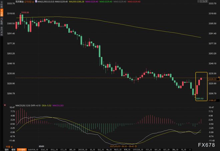
Task: Expand more indicators with >> arrow
Action: click(x=190, y=150)
